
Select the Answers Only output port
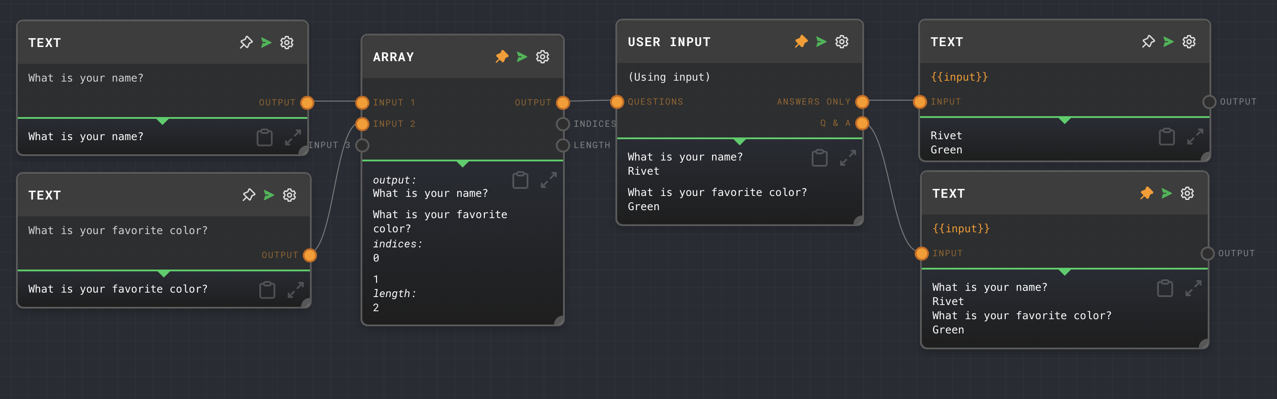[862, 102]
